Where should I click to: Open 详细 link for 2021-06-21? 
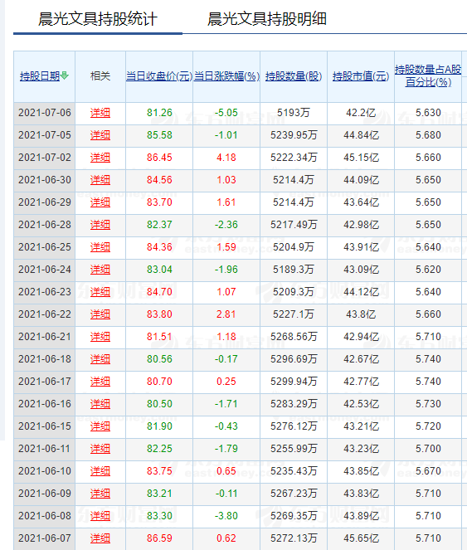point(100,337)
